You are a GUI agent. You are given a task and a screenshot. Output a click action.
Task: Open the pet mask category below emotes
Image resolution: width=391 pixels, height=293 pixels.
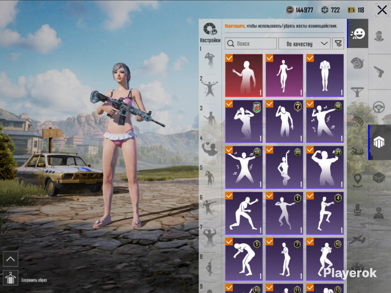(x=358, y=63)
